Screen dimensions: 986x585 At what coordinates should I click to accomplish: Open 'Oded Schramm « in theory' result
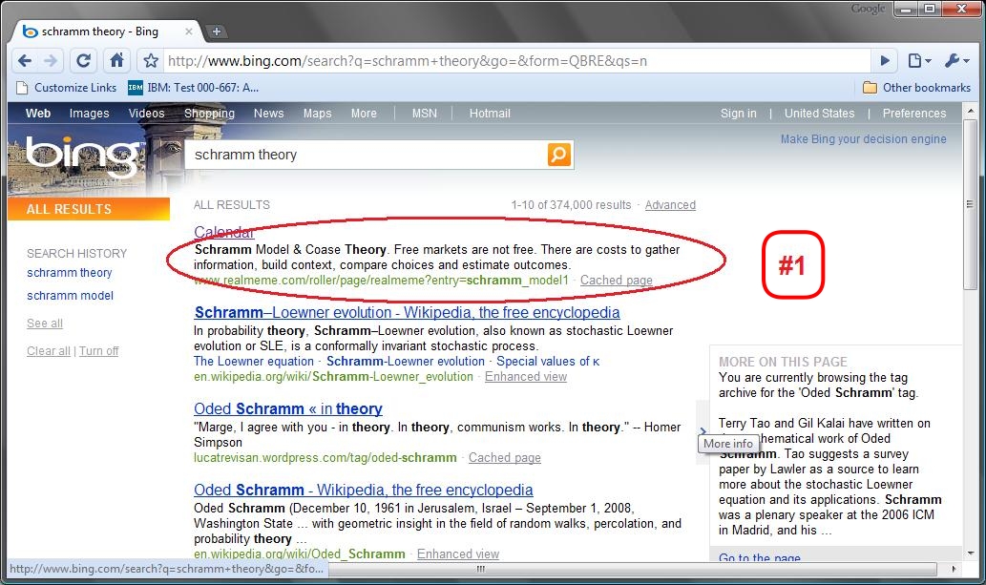[288, 408]
